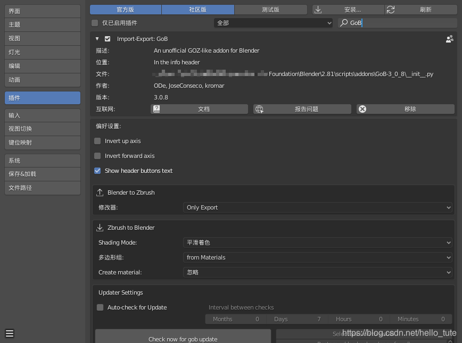Open the 多边形组 from Materials dropdown
Viewport: 462px width, 343px height.
(318, 257)
